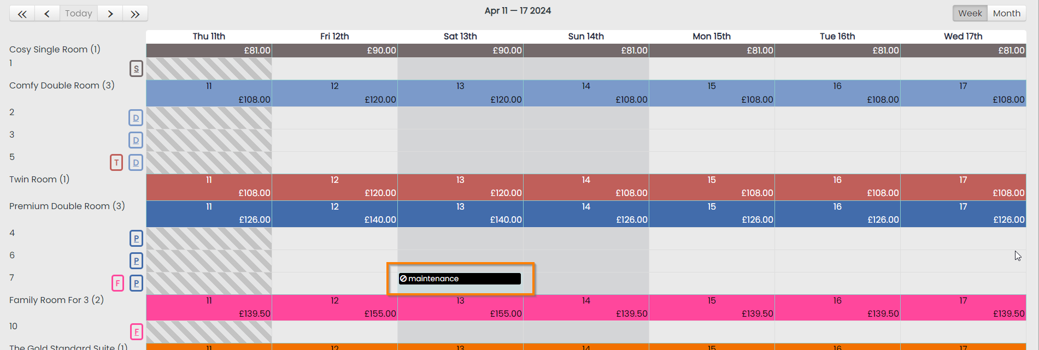Click the F badge for room 10
Viewport: 1039px width, 350px height.
[x=136, y=332]
